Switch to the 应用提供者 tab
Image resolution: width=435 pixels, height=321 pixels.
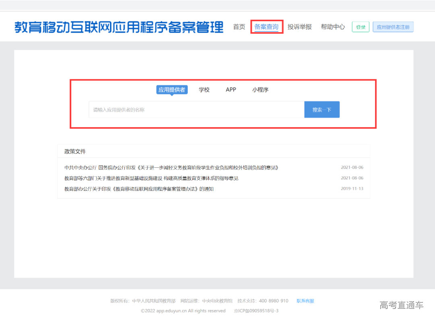click(x=172, y=90)
